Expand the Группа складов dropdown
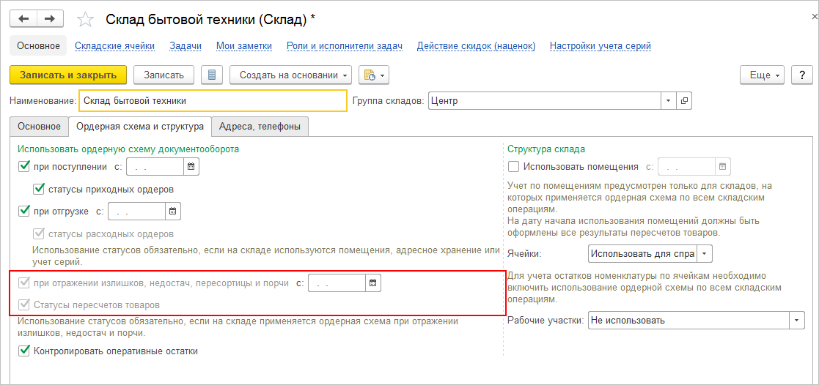Viewport: 819px width, 385px height. click(669, 100)
